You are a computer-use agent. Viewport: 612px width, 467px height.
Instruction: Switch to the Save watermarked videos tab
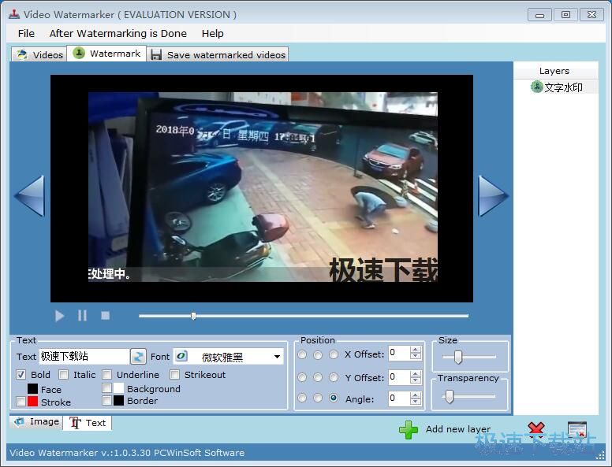point(218,54)
